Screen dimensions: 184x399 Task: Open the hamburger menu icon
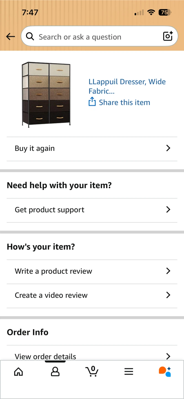point(129,372)
